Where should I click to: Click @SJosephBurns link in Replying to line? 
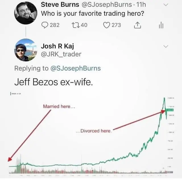(x=75, y=68)
